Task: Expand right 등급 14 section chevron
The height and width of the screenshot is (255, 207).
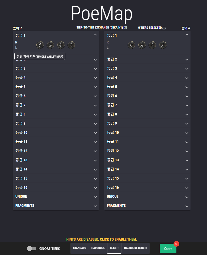Action: [187, 170]
